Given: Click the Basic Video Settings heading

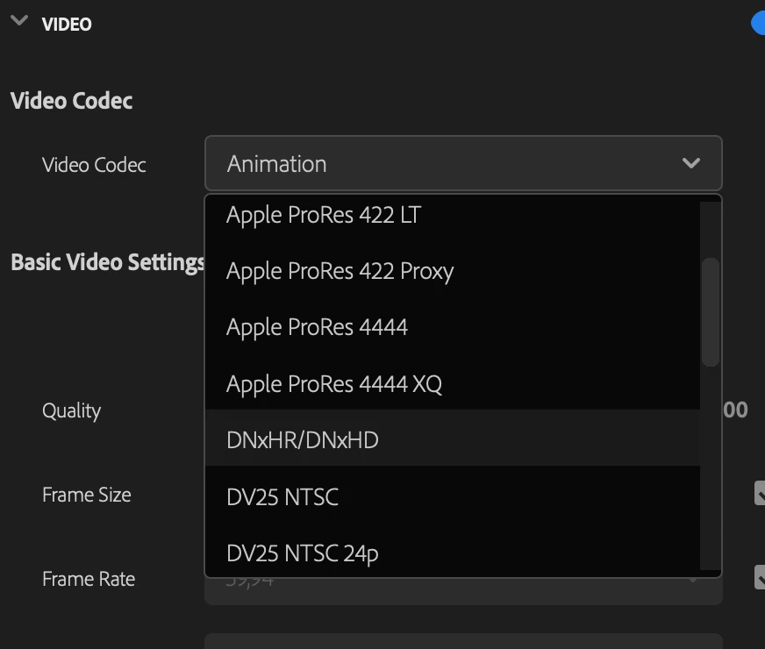Looking at the screenshot, I should click(108, 262).
